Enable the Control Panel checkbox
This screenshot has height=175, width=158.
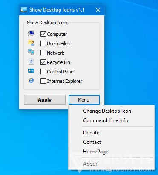(x=43, y=72)
